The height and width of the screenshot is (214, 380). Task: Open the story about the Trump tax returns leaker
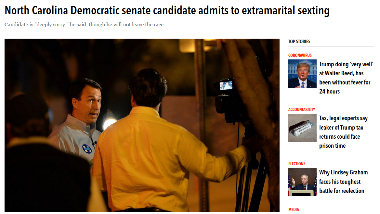pyautogui.click(x=343, y=132)
